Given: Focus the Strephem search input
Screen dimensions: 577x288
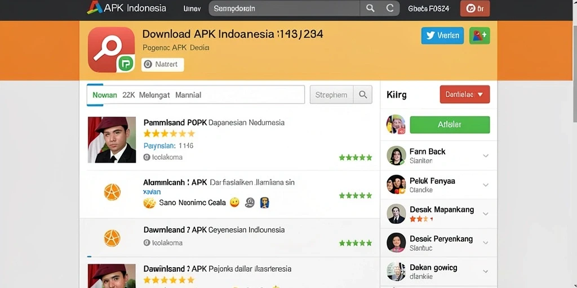Looking at the screenshot, I should [x=331, y=94].
